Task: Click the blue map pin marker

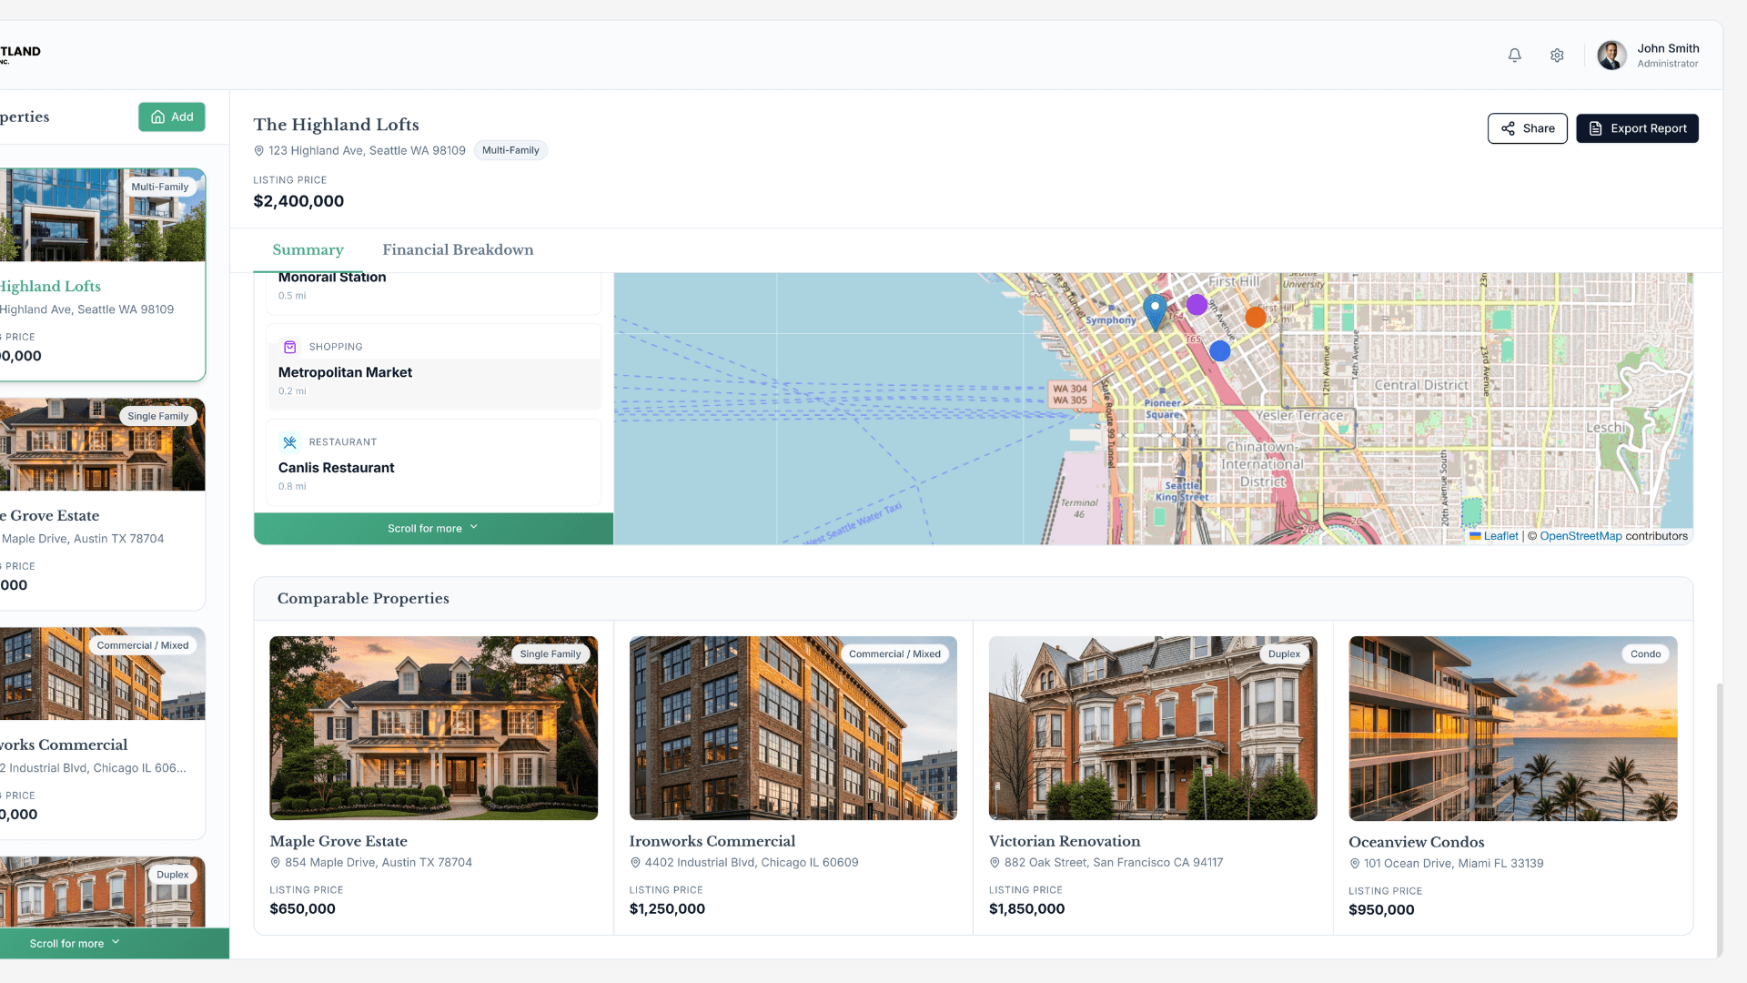Action: point(1155,310)
